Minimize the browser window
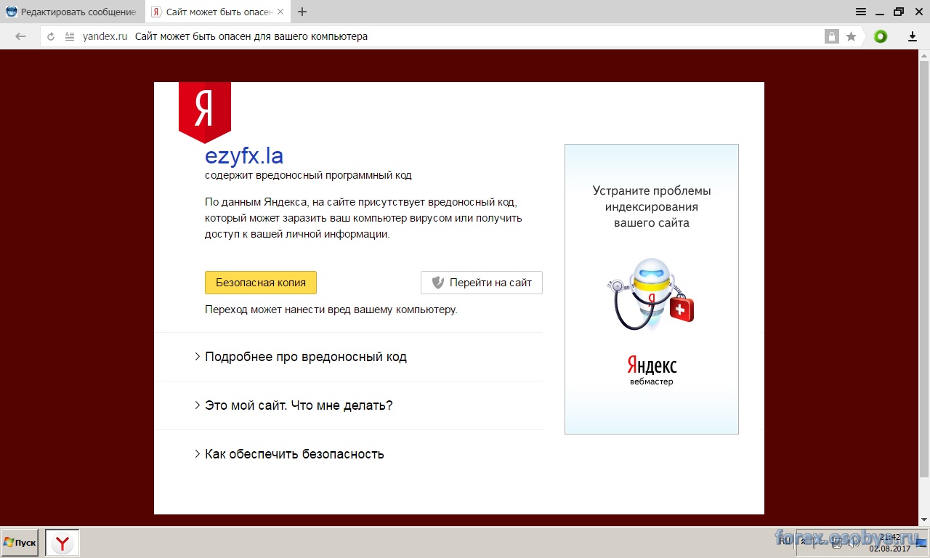 pyautogui.click(x=881, y=12)
